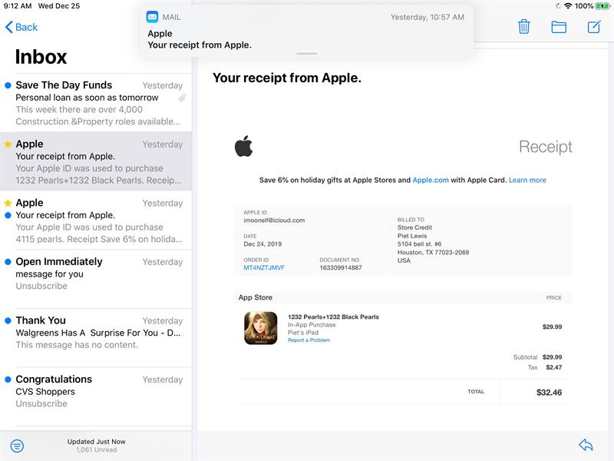Tap Black Desert Mobile app thumbnail

point(261,328)
